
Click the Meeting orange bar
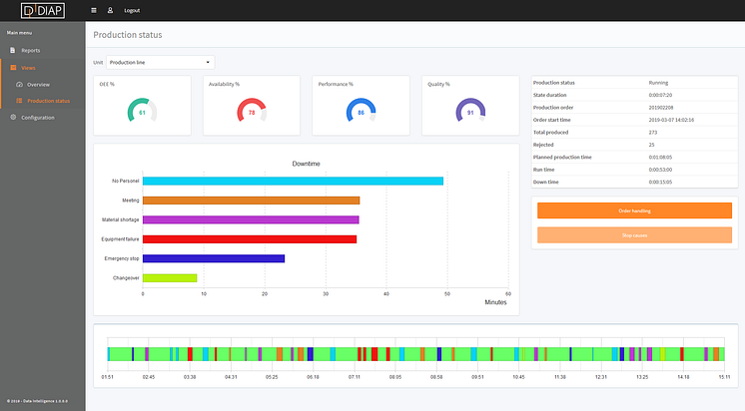pos(251,201)
